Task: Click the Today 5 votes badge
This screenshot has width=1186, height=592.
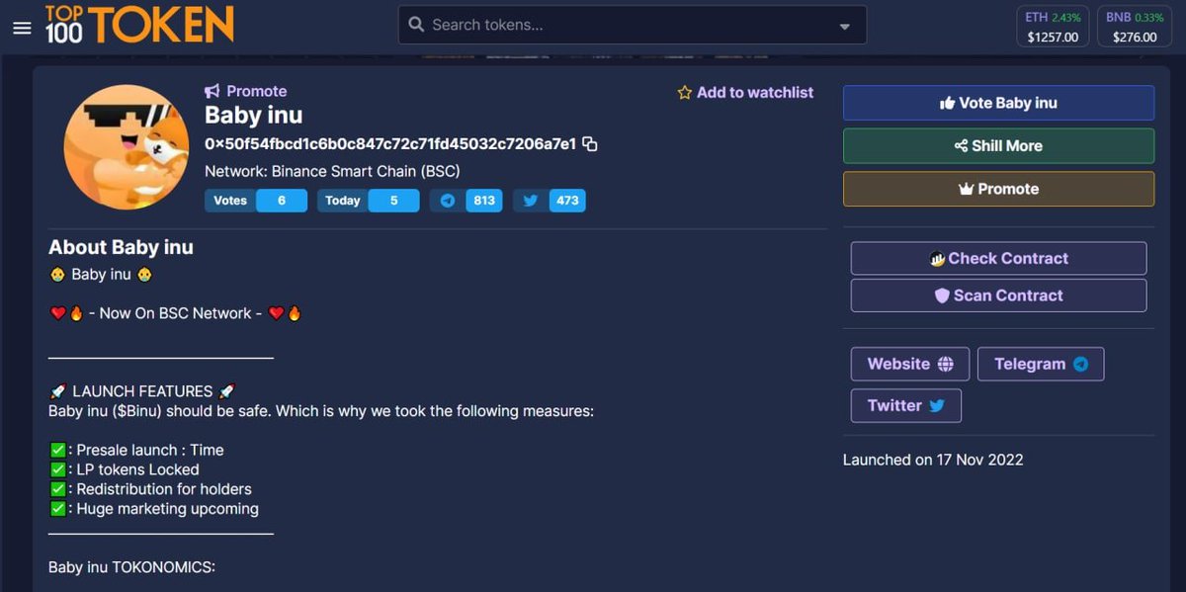Action: coord(368,201)
